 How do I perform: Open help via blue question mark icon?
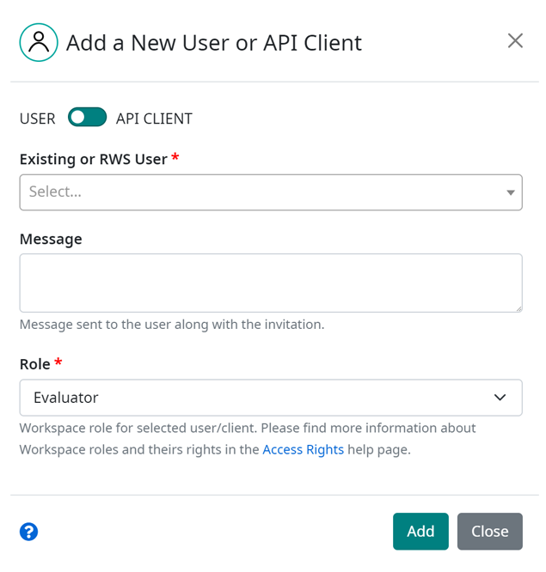click(x=29, y=532)
